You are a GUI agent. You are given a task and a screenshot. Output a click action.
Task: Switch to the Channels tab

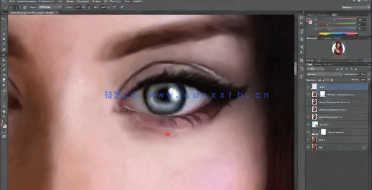pyautogui.click(x=318, y=64)
